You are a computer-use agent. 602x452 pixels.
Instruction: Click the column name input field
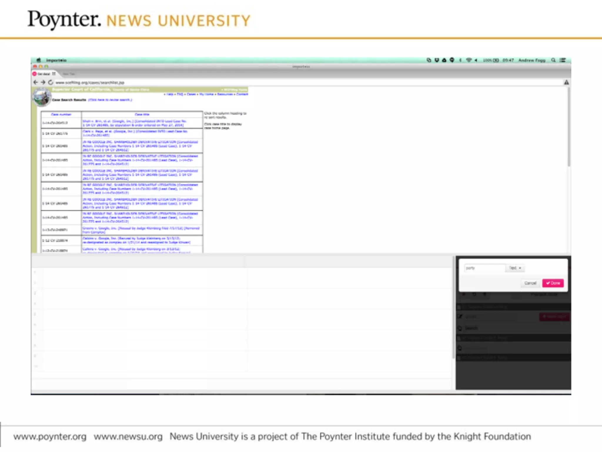(484, 268)
